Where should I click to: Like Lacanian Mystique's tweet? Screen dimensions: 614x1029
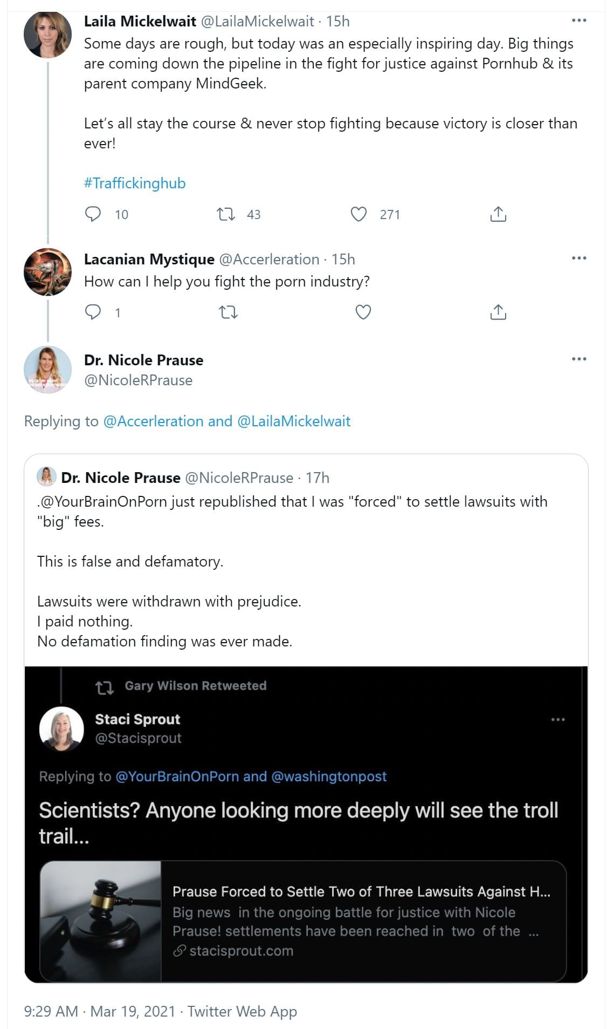(363, 312)
